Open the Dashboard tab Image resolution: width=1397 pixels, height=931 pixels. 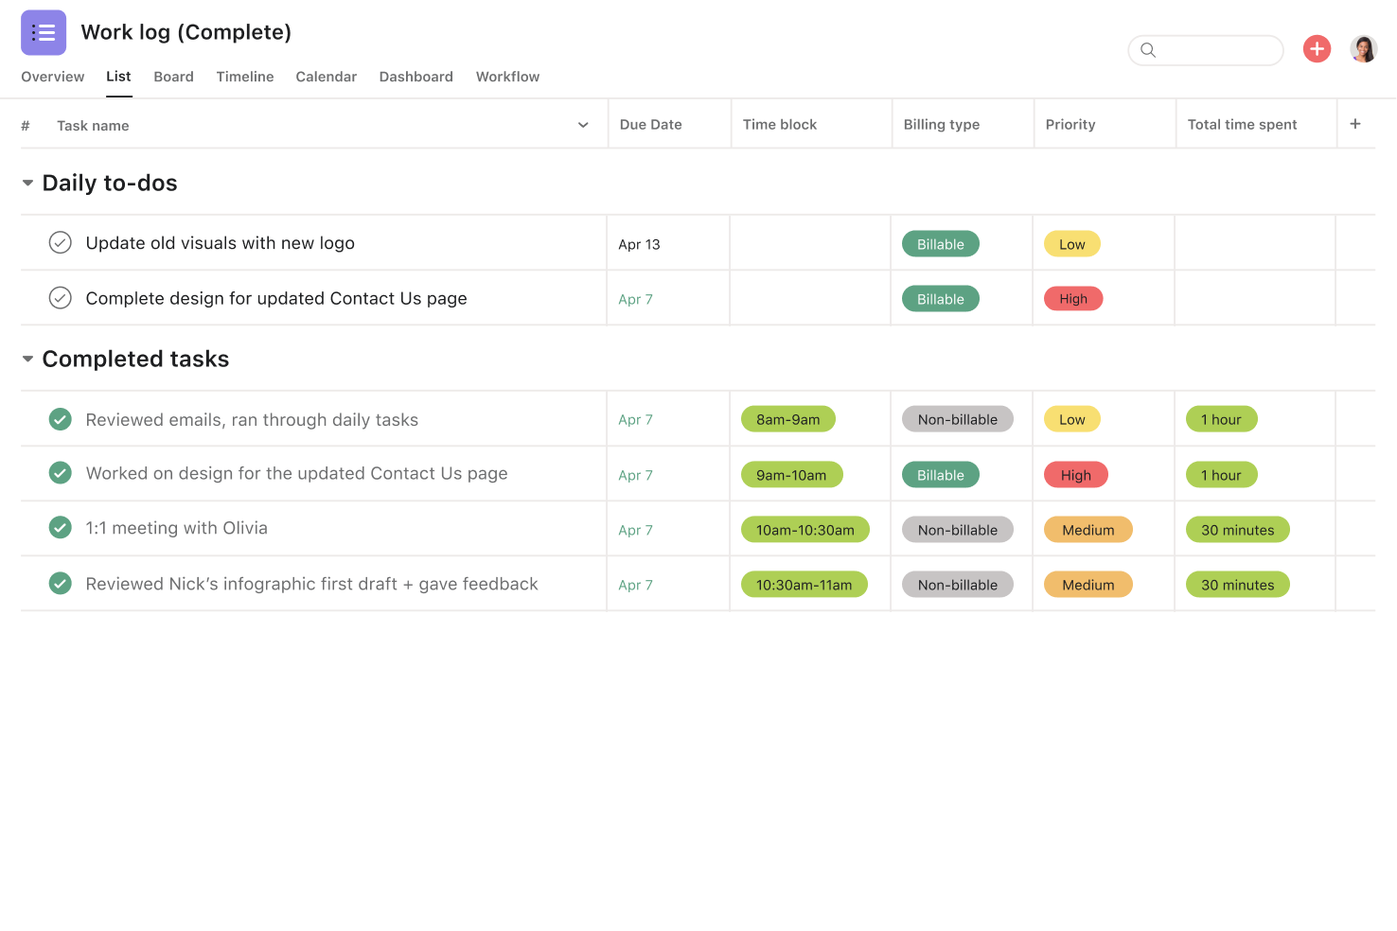click(x=416, y=77)
